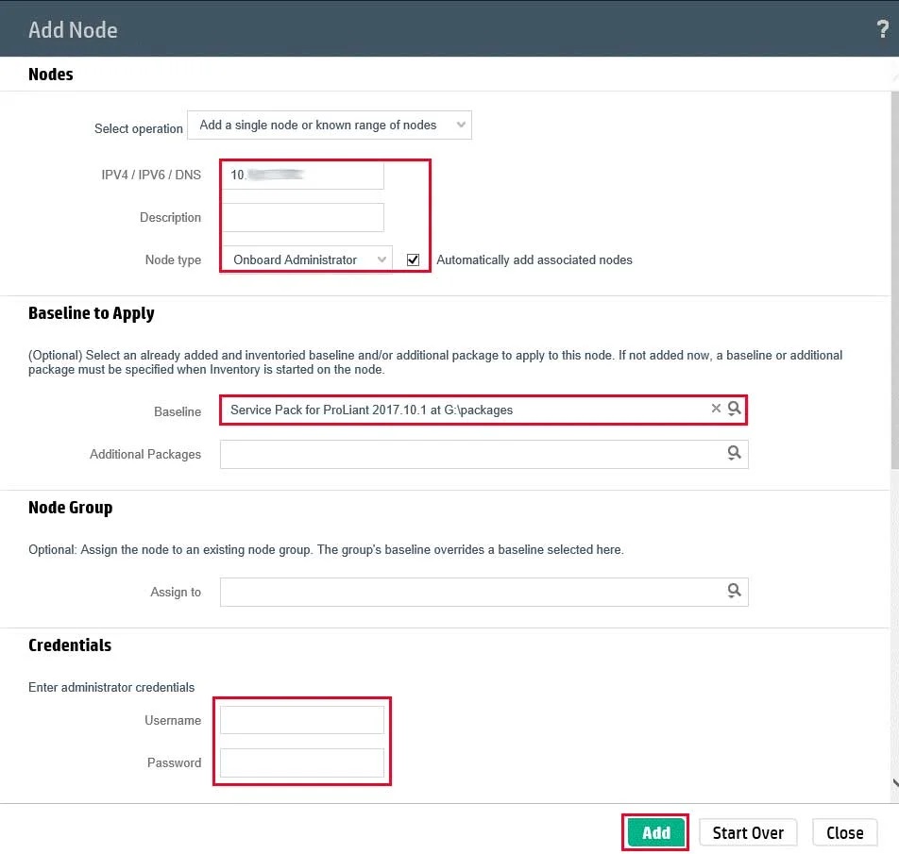Click the Description text field
The width and height of the screenshot is (899, 854).
[x=302, y=217]
